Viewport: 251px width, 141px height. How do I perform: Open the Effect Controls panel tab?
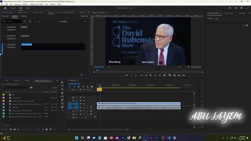click(23, 12)
